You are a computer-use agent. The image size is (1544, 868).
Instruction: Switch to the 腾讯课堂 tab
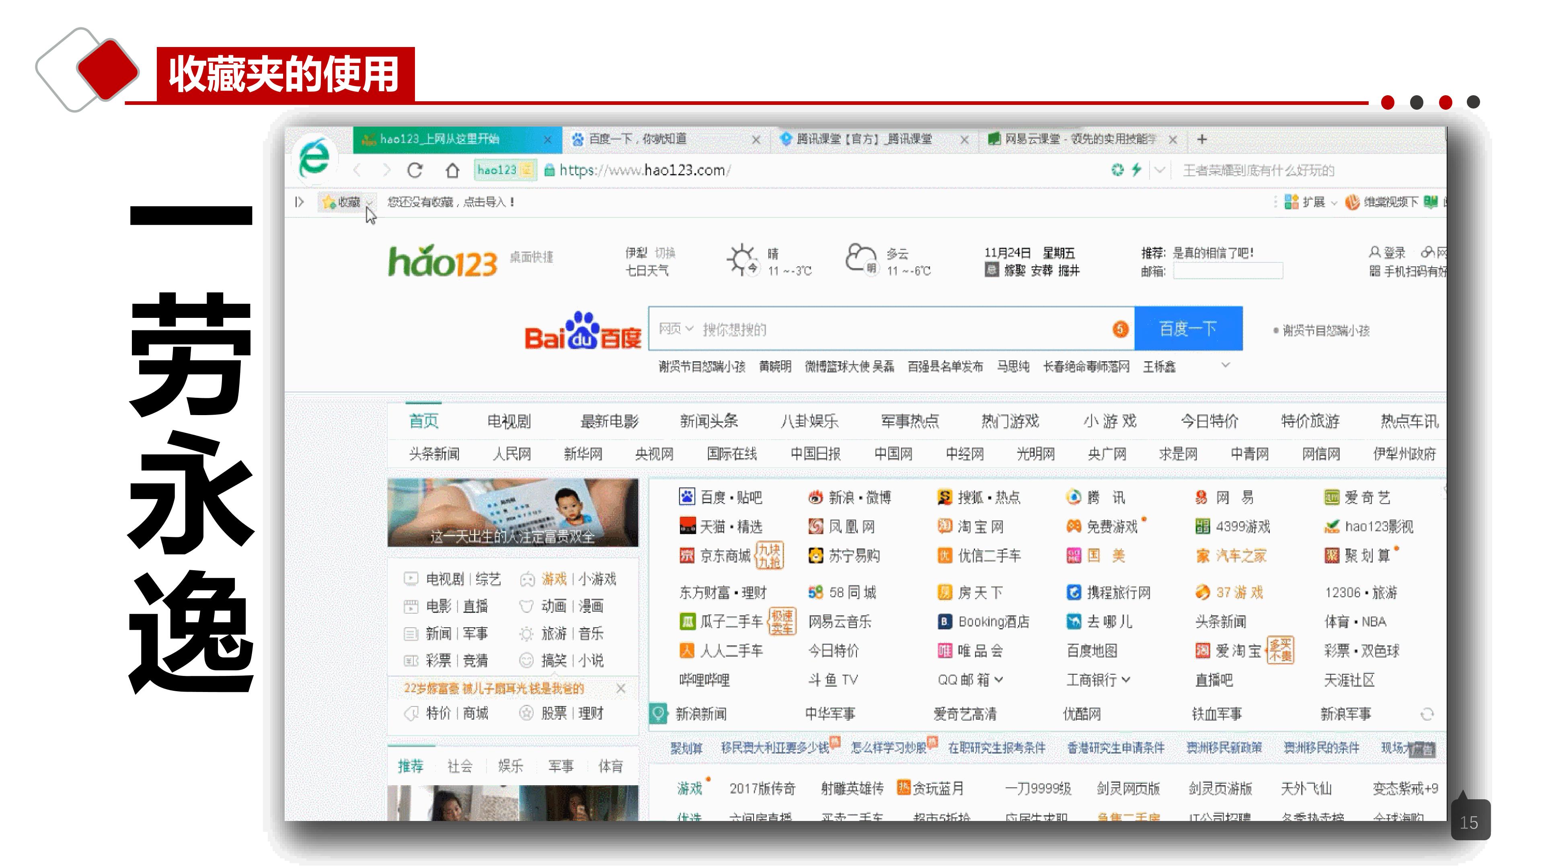(874, 139)
